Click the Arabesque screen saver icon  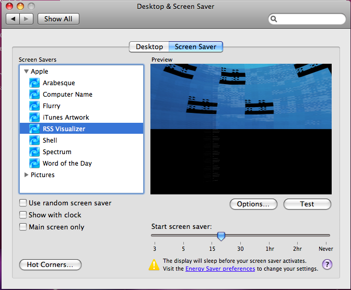click(34, 83)
